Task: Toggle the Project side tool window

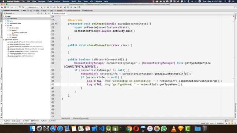Action: click(1, 17)
